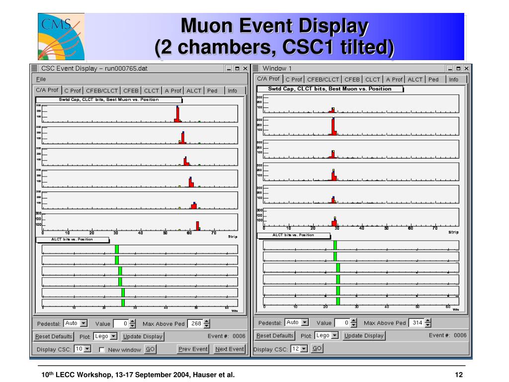Image resolution: width=509 pixels, height=382 pixels.
Task: Select ALCT tab in Window 1
Action: point(415,79)
